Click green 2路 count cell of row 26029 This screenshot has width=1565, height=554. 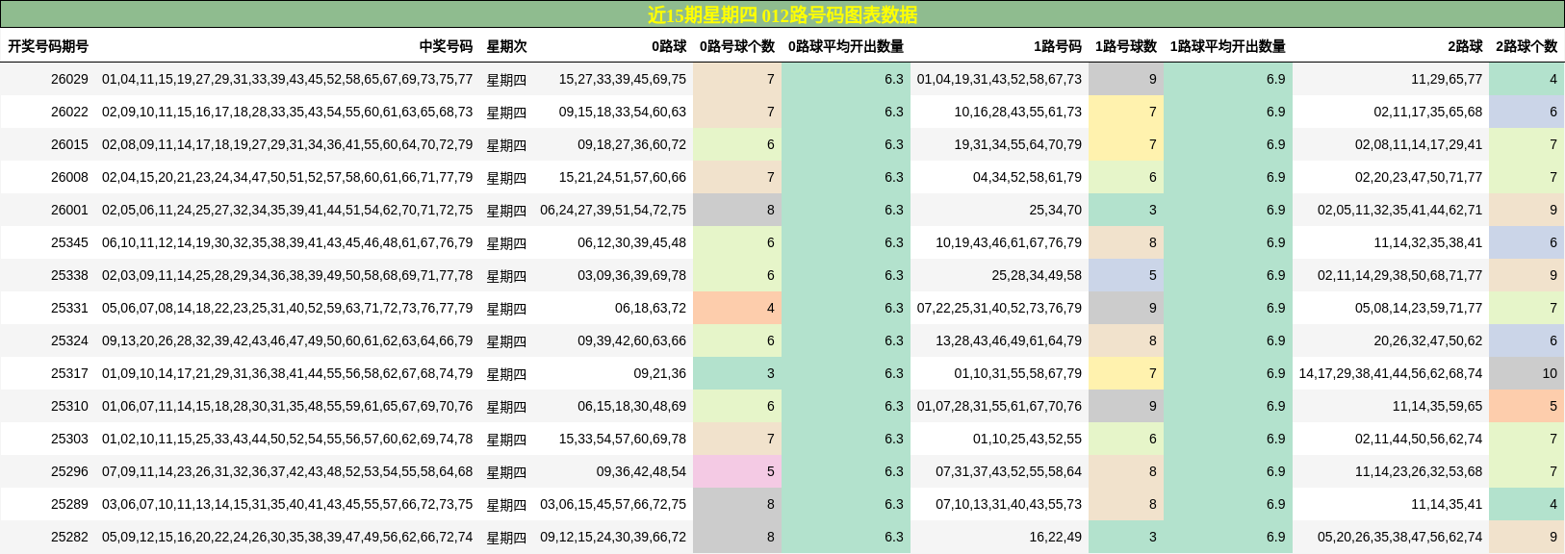click(1527, 79)
